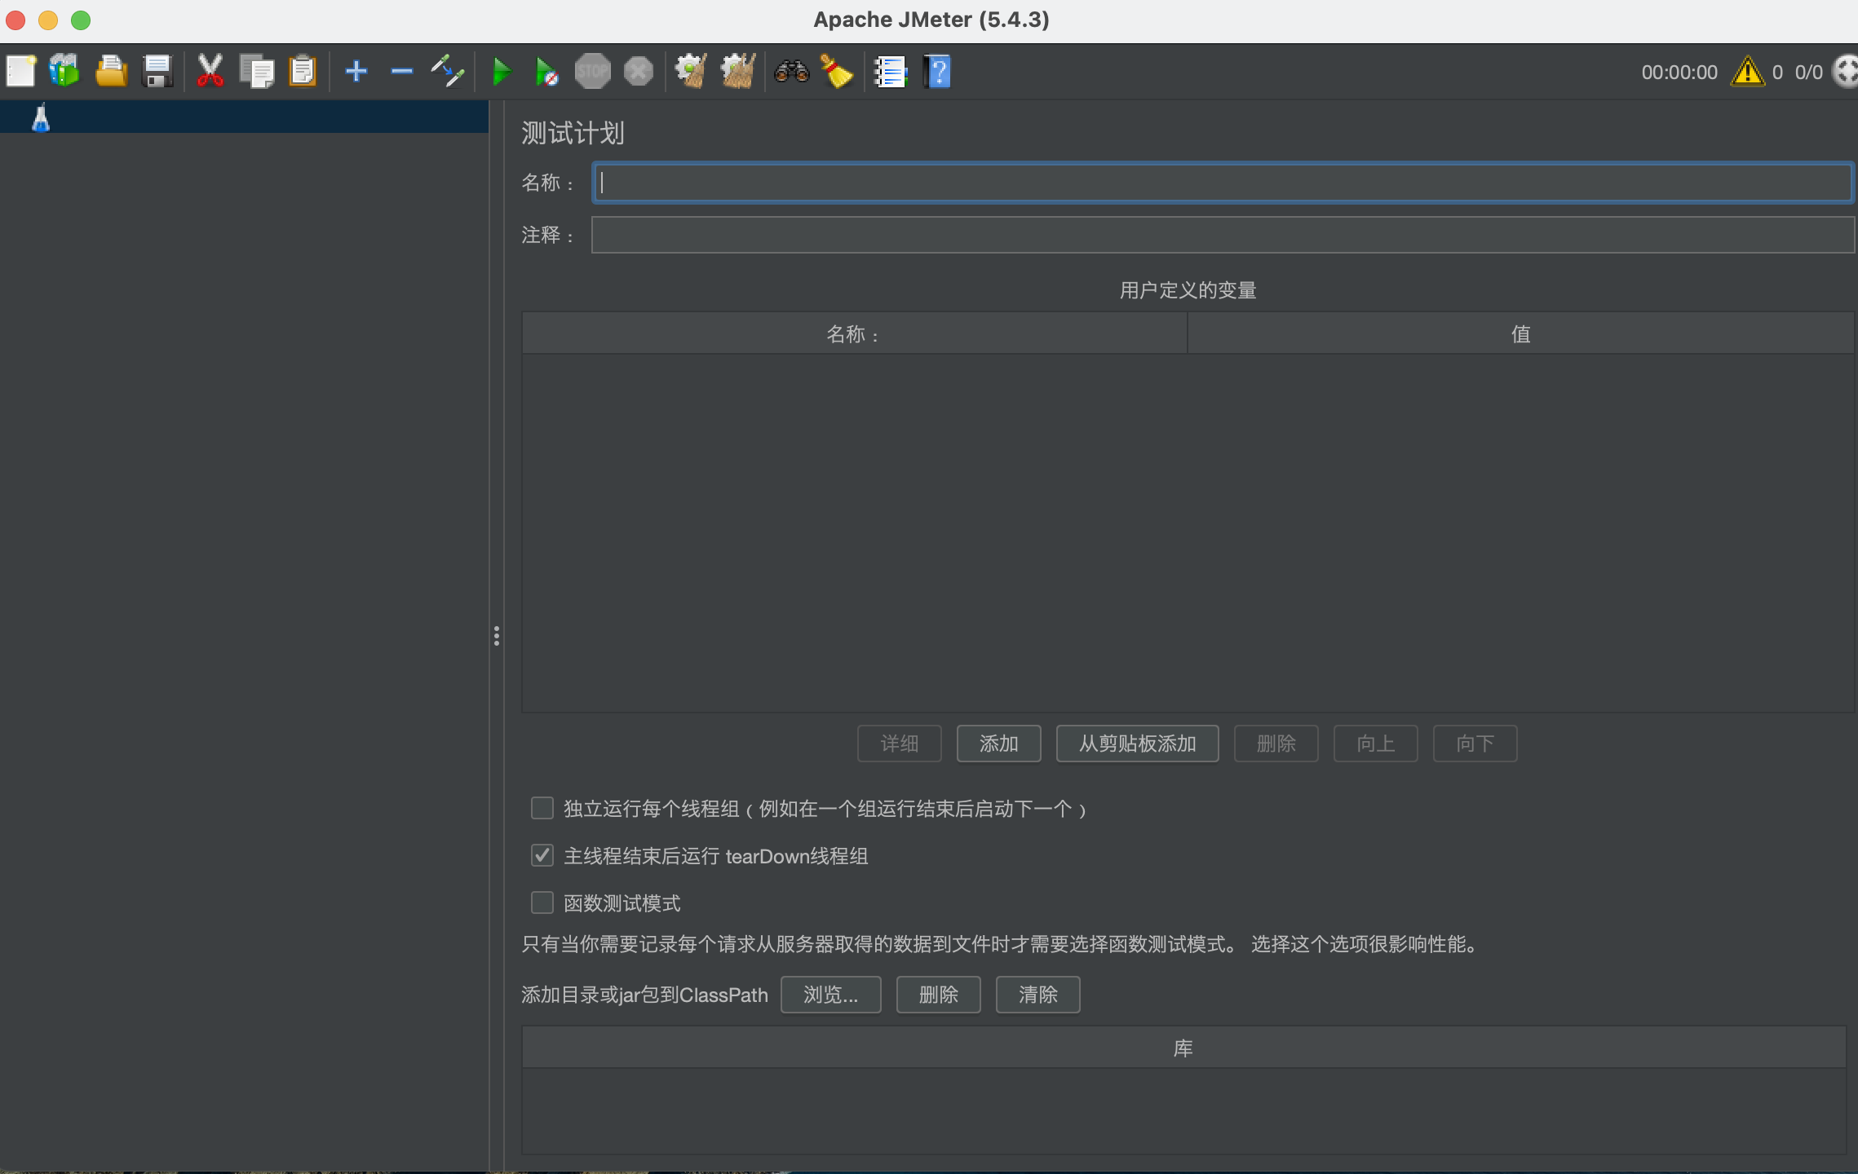Enable run thread groups consecutively checkbox
This screenshot has height=1174, width=1858.
point(542,808)
